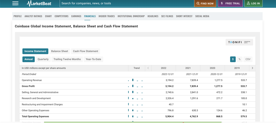Open the hamburger navigation menu

coord(15,3)
